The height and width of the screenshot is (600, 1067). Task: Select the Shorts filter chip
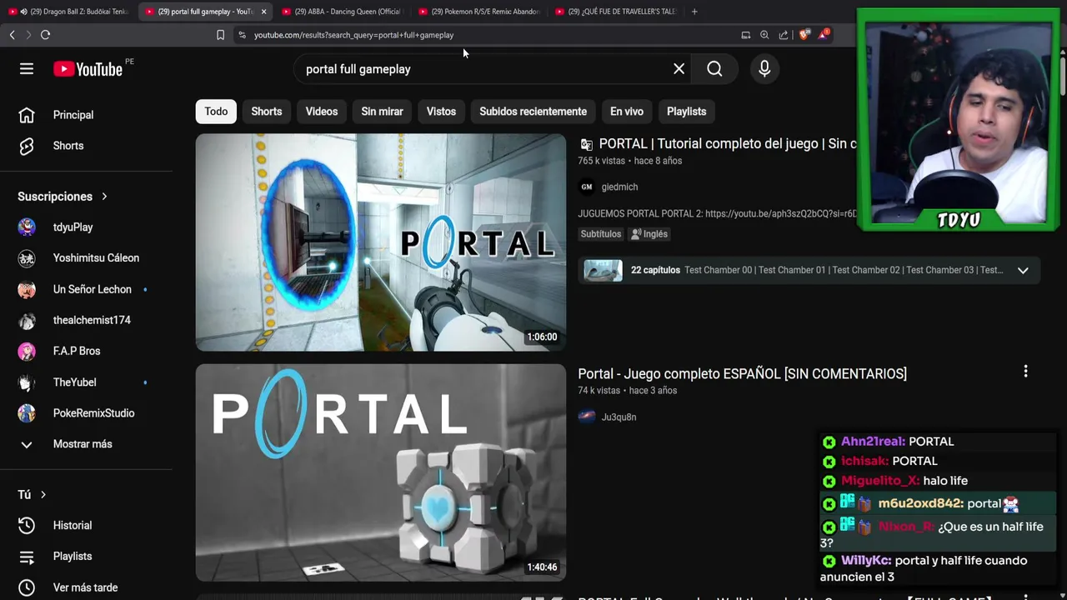click(x=267, y=112)
